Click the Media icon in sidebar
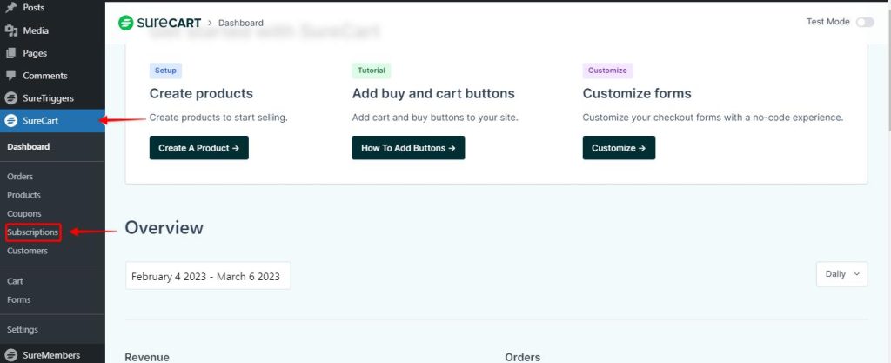Viewport: 891px width, 363px height. [x=11, y=30]
